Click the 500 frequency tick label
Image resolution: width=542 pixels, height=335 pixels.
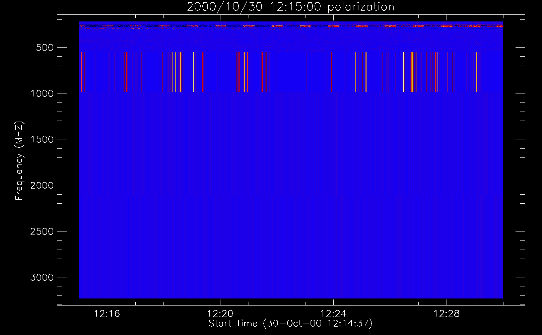(x=45, y=48)
